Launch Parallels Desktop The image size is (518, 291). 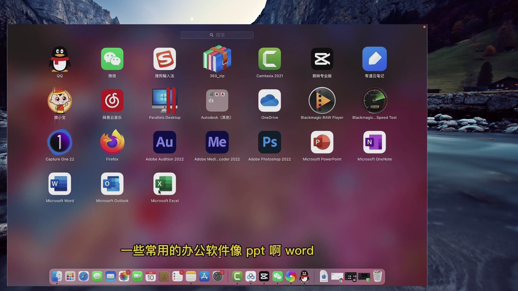(165, 100)
